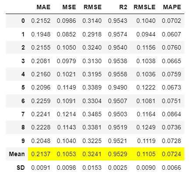Click the RMSLE column header
The height and width of the screenshot is (175, 190).
point(144,7)
